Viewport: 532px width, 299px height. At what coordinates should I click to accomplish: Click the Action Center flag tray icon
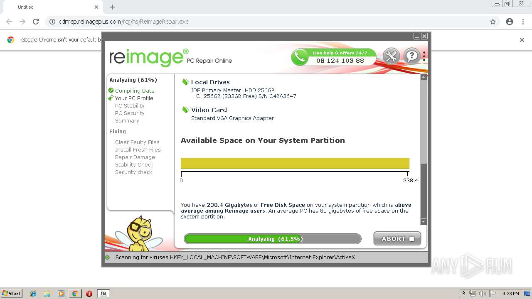click(493, 294)
